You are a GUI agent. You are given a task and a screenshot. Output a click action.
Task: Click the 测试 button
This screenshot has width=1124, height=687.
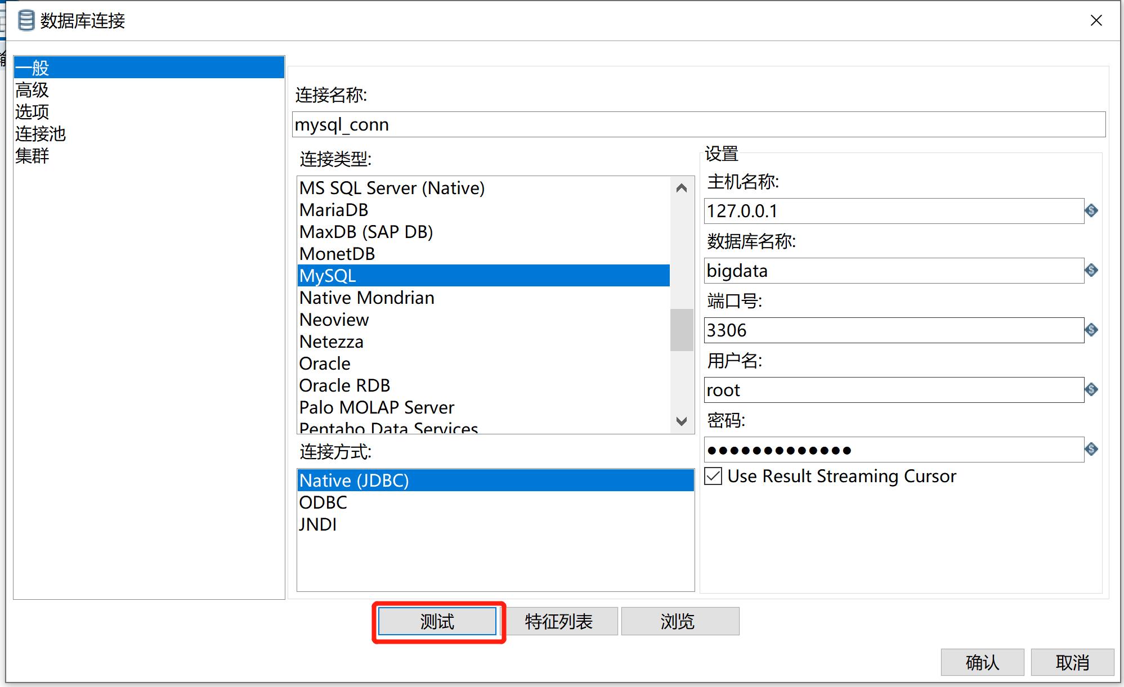[x=437, y=621]
